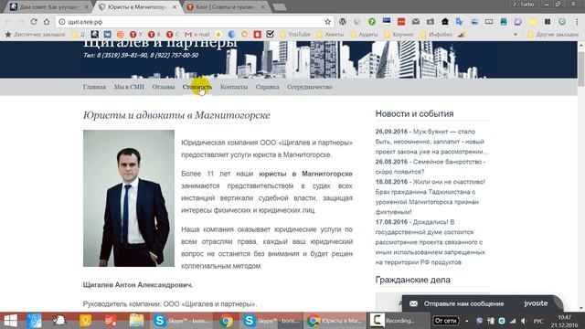This screenshot has height=329, width=585.
Task: Click the РУС keyboard language indicator
Action: [538, 321]
